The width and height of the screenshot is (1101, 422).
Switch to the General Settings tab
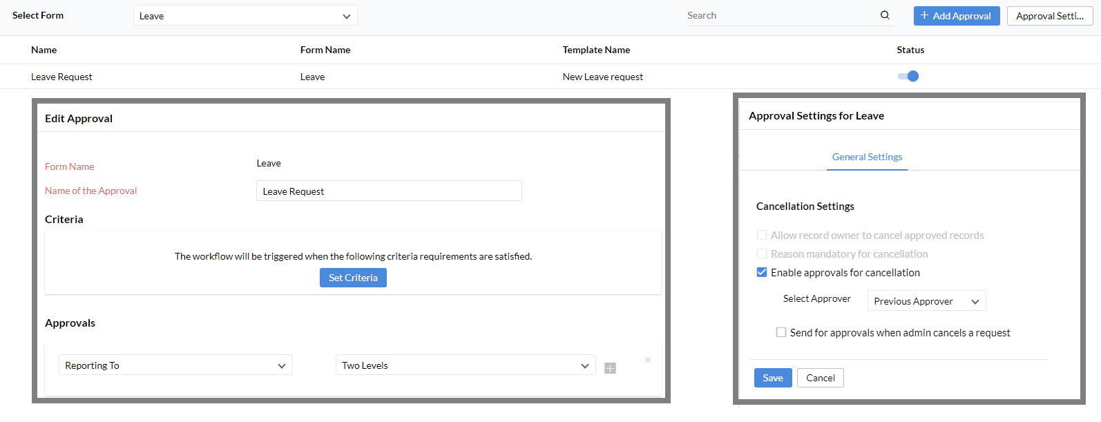[x=867, y=157]
